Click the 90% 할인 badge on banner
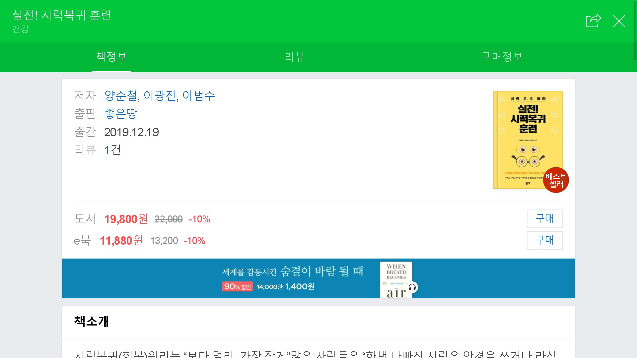637x358 pixels. 237,287
